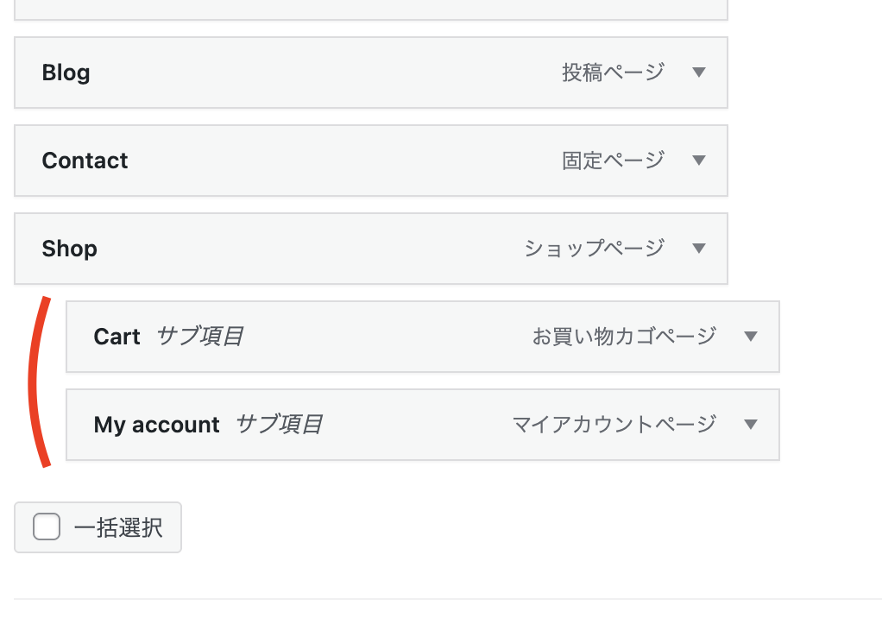882x618 pixels.
Task: Click サブ項目 text beside My account
Action: pyautogui.click(x=279, y=425)
